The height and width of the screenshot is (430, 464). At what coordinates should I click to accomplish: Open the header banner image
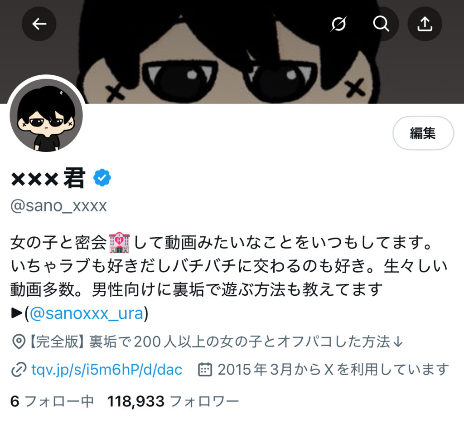pos(232,52)
